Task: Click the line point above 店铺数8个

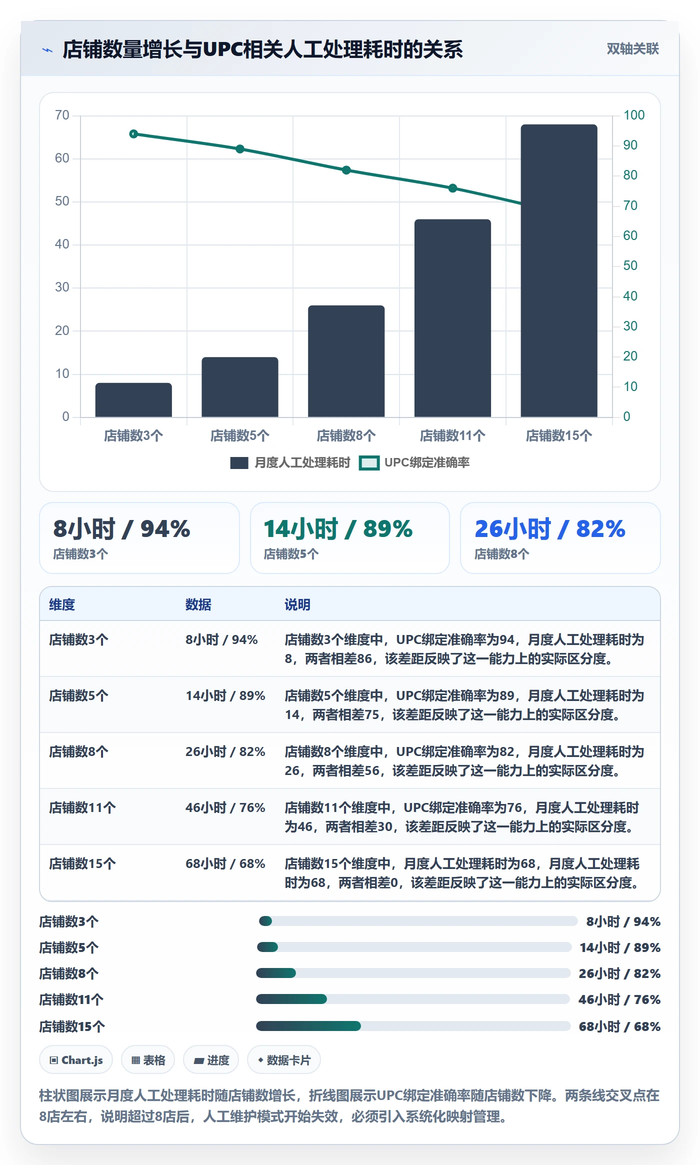Action: point(346,170)
